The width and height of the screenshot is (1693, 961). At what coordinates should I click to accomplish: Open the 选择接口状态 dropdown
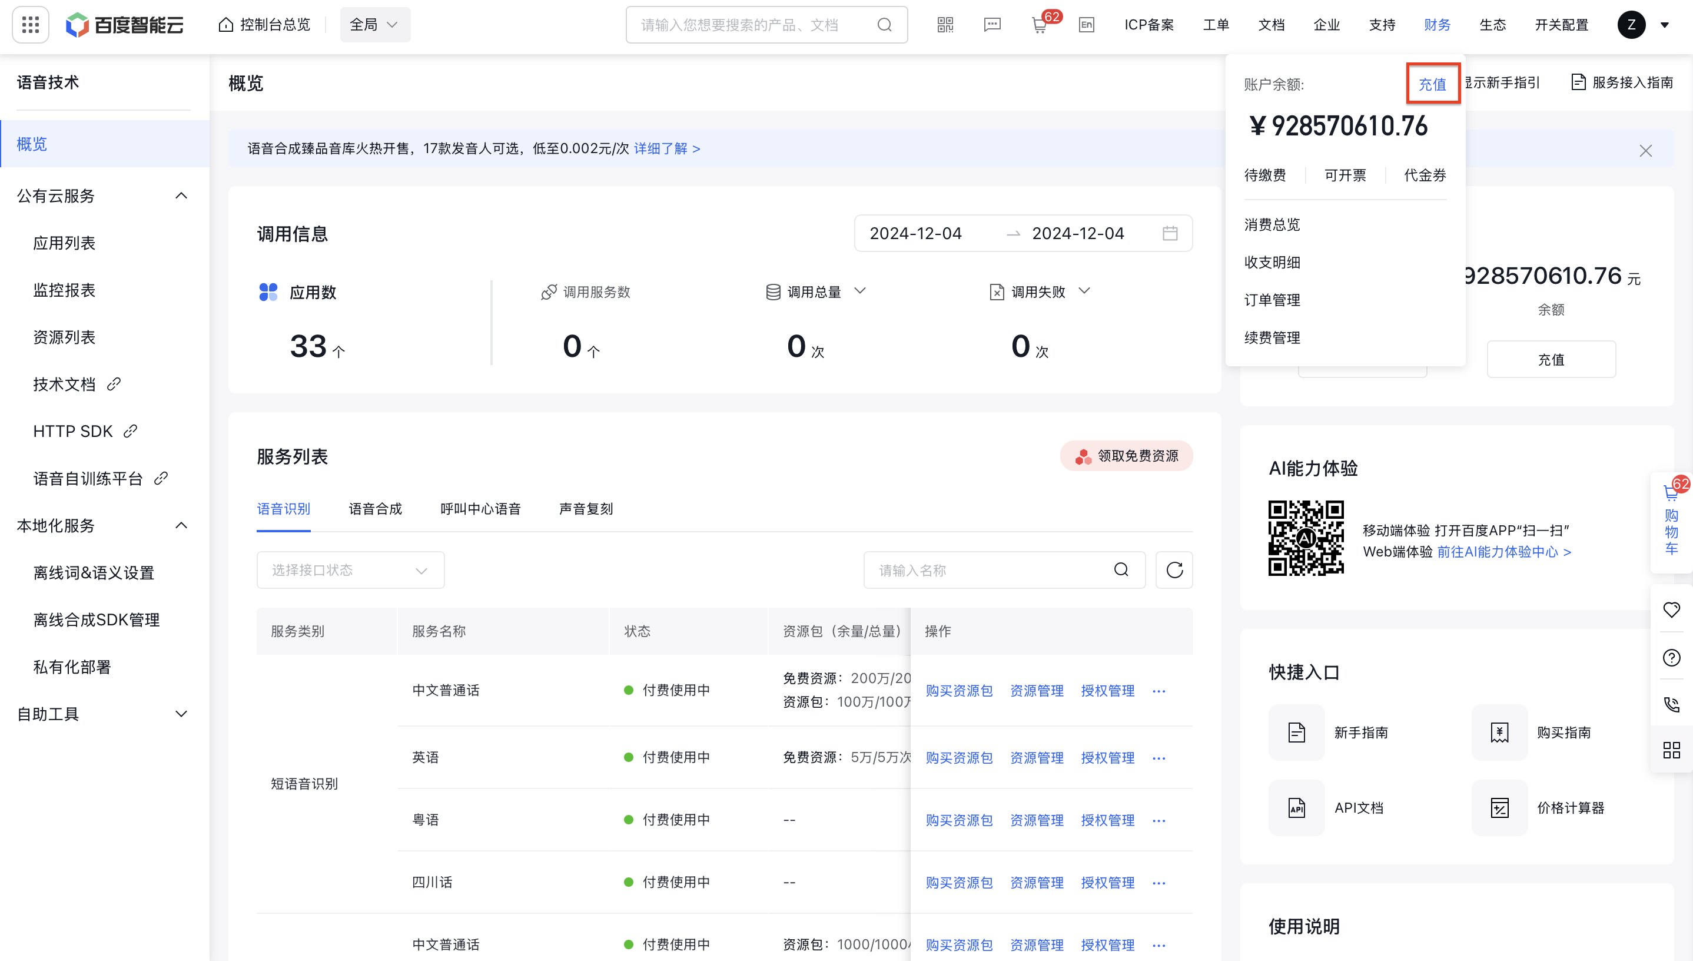pyautogui.click(x=350, y=569)
